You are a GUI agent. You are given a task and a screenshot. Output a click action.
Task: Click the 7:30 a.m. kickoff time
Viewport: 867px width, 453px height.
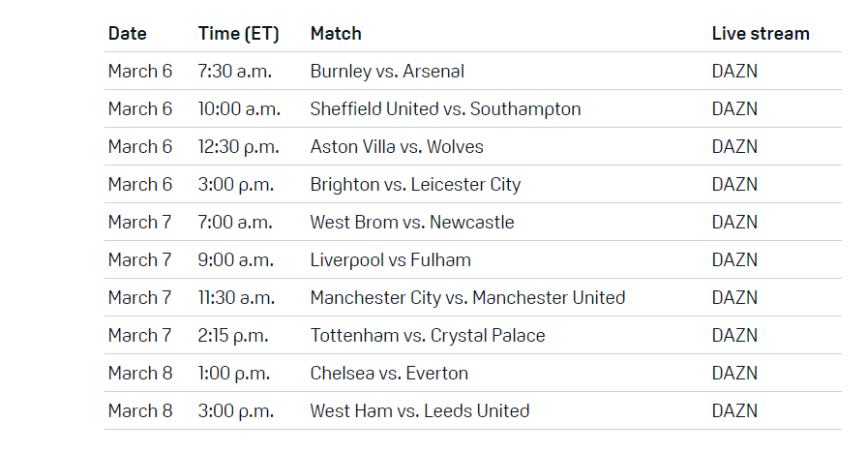click(x=235, y=71)
